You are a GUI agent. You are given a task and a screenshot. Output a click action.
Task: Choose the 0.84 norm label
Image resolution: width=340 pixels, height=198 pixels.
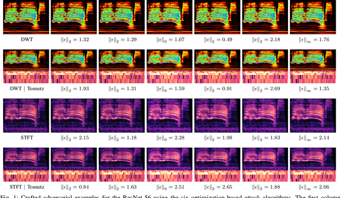click(x=75, y=187)
